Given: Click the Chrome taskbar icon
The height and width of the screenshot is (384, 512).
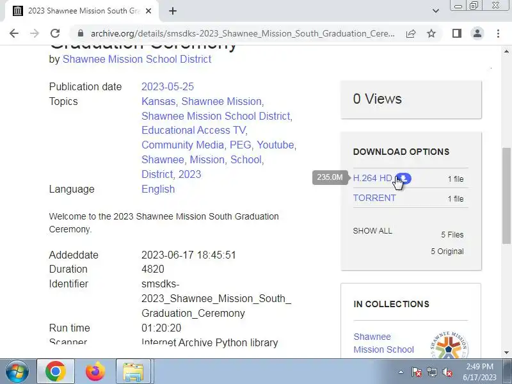Looking at the screenshot, I should click(55, 372).
